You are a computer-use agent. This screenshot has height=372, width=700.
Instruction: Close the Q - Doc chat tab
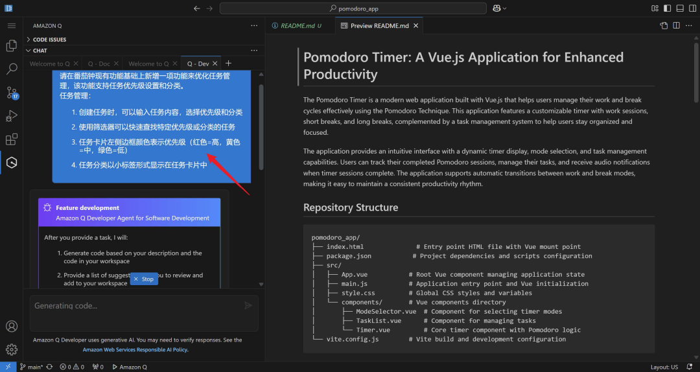(x=116, y=64)
